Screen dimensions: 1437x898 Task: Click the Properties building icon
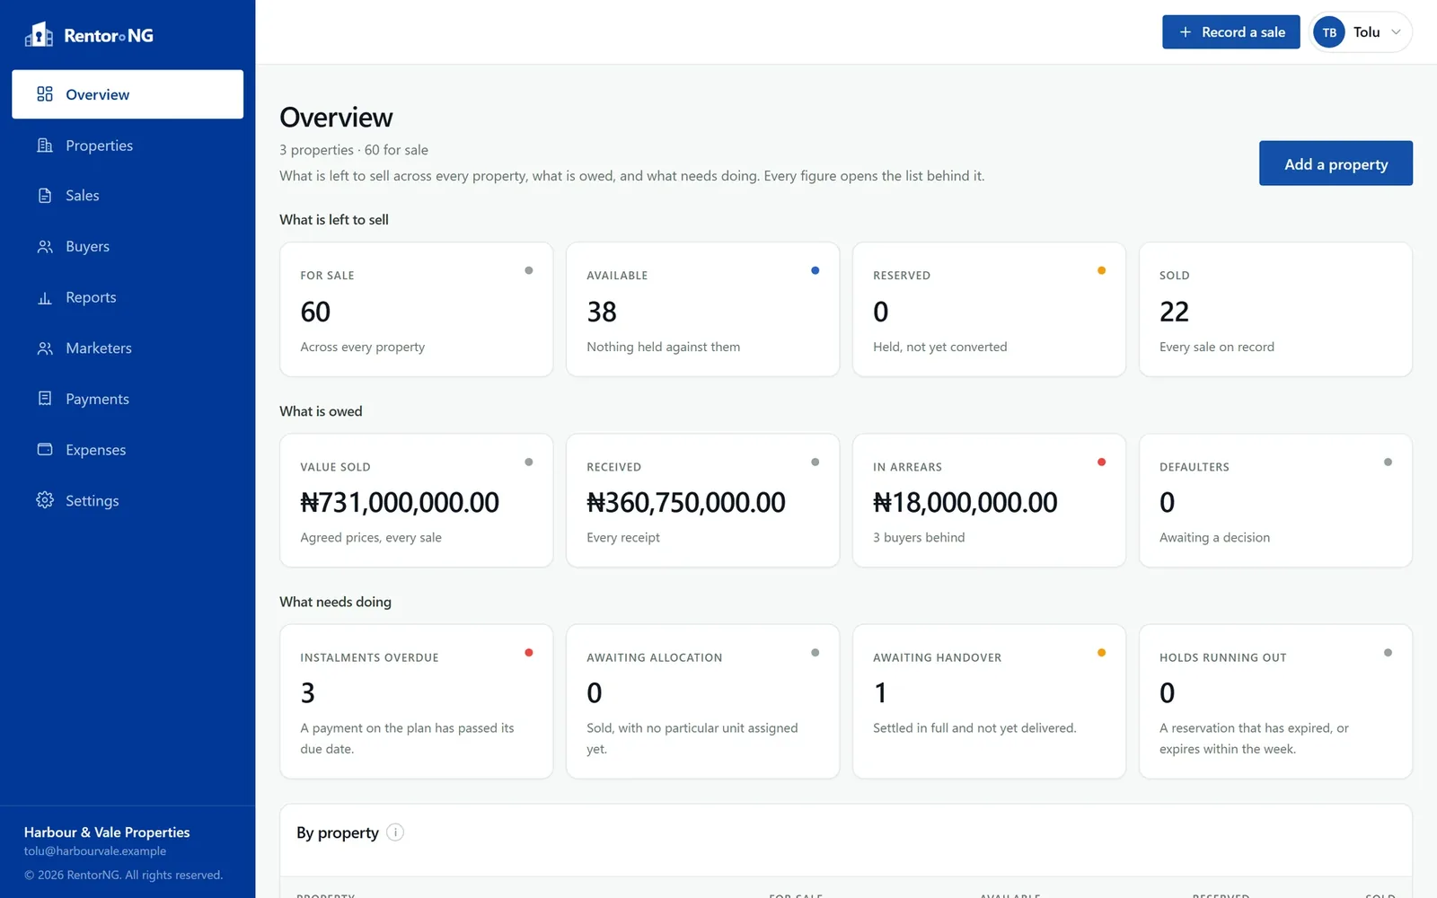45,145
